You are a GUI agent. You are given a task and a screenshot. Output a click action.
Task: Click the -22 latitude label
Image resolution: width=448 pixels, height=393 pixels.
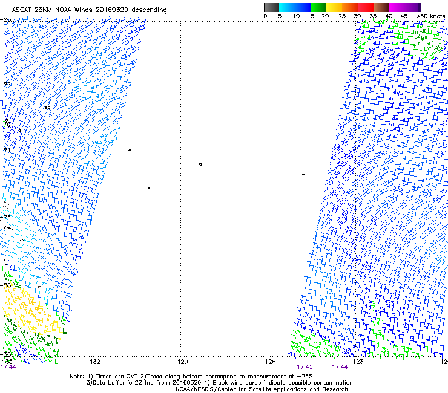[6, 85]
